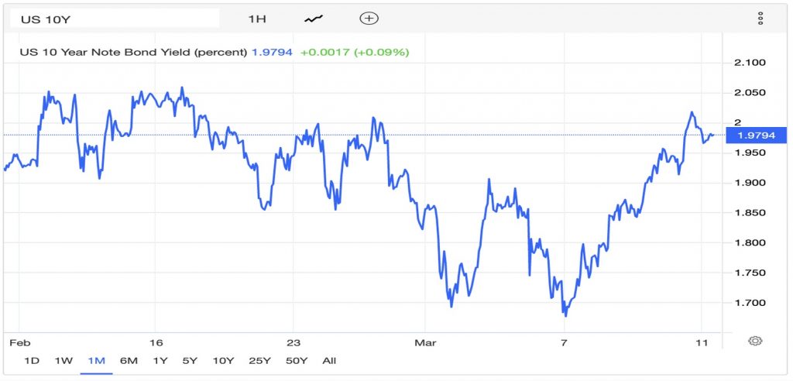793x381 pixels.
Task: Show the 5Y time range
Action: [x=190, y=360]
